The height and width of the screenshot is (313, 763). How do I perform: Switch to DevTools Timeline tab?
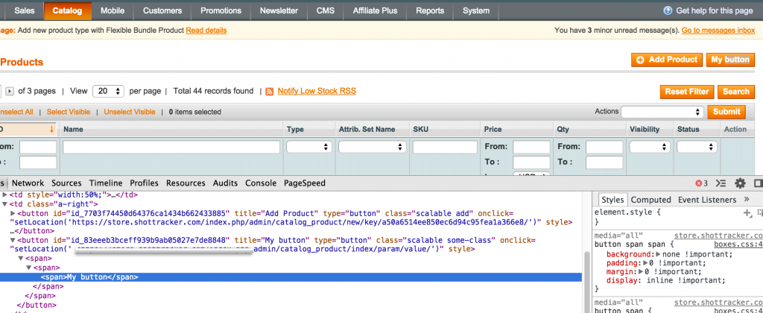click(x=106, y=183)
